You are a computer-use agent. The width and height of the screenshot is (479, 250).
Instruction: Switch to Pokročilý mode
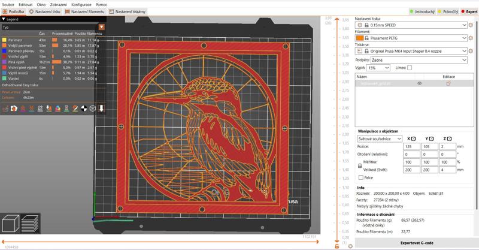(448, 11)
